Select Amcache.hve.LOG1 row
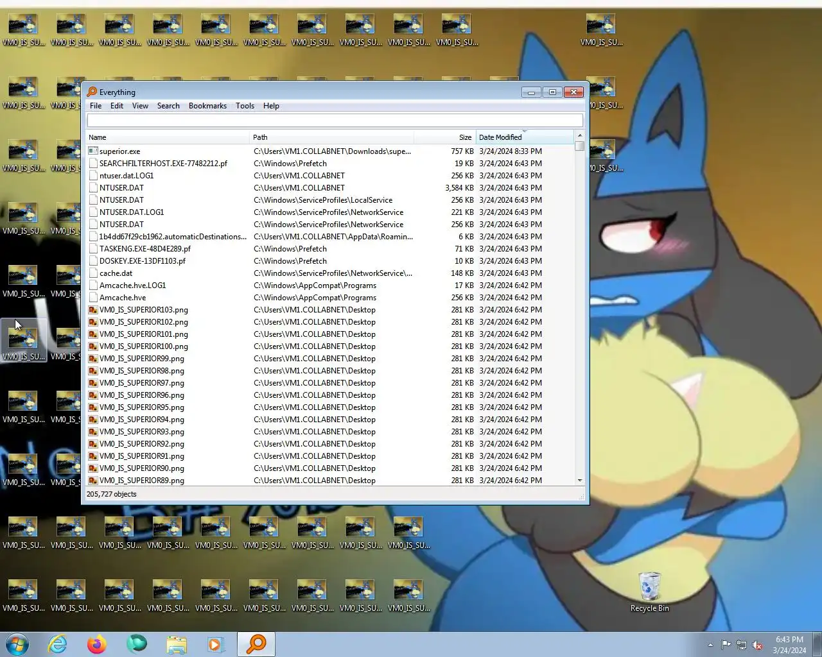 [x=331, y=285]
